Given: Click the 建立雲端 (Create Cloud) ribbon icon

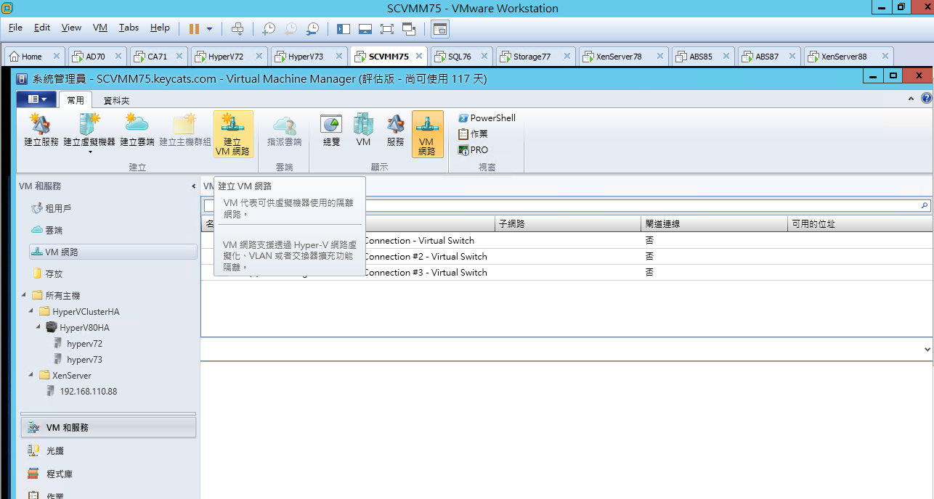Looking at the screenshot, I should tap(137, 131).
